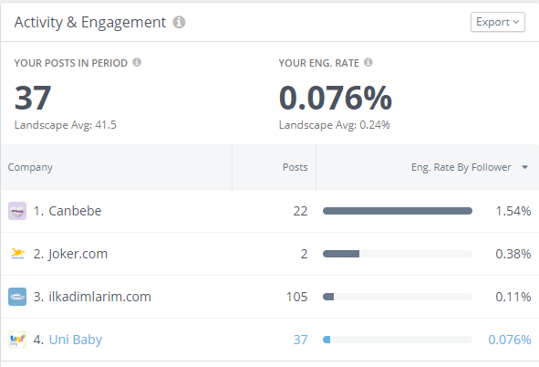This screenshot has width=539, height=367.
Task: Select the ilkadimlarim.com company name
Action: [x=99, y=297]
